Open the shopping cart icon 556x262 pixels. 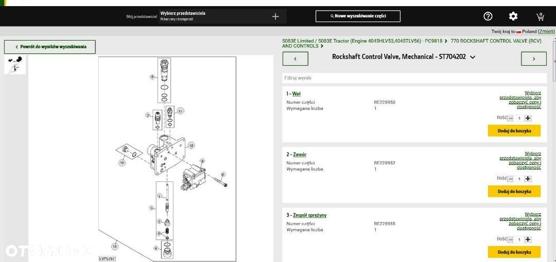tap(540, 16)
